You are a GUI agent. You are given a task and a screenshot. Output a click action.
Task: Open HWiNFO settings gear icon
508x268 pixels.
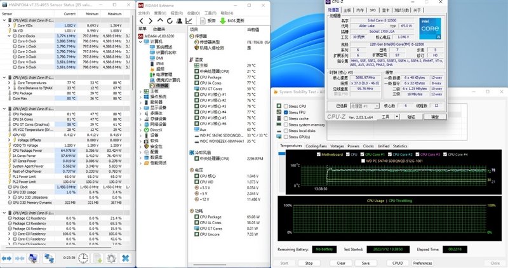click(111, 258)
